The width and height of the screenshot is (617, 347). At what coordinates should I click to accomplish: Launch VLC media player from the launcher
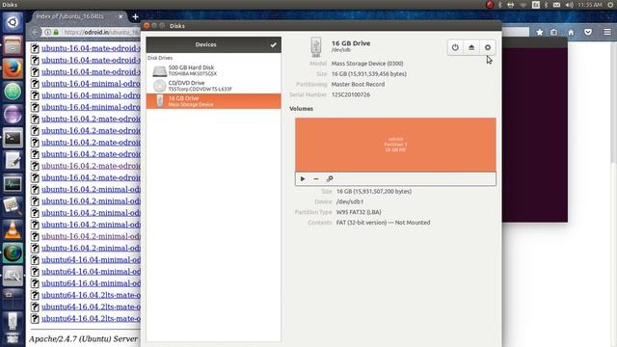[x=13, y=230]
